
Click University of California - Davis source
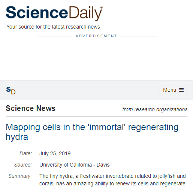(x=75, y=165)
